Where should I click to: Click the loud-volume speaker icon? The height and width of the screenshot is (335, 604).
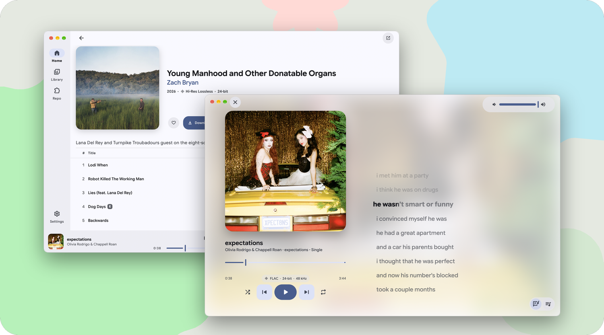click(x=543, y=105)
